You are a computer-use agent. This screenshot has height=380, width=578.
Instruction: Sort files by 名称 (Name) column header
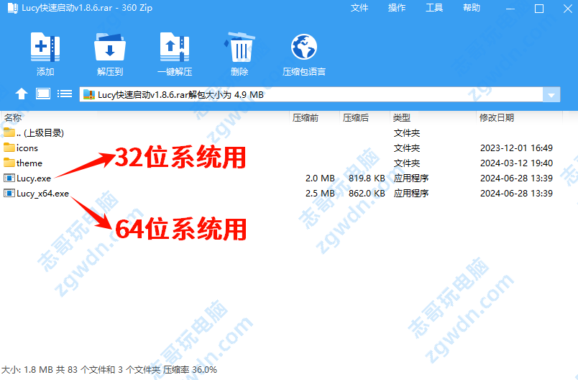pos(13,117)
